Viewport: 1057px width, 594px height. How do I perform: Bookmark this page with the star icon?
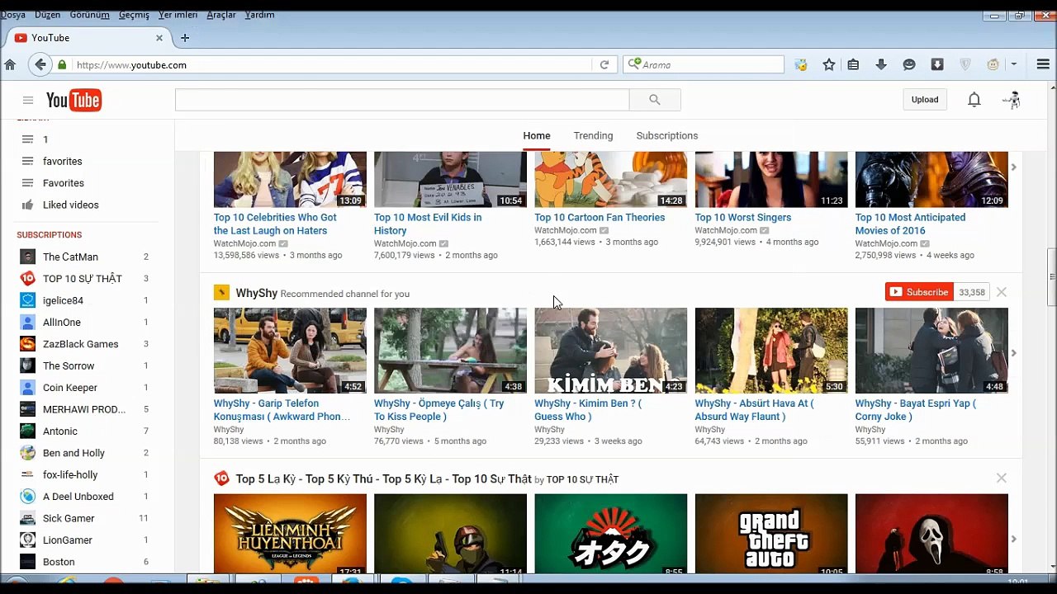(829, 64)
